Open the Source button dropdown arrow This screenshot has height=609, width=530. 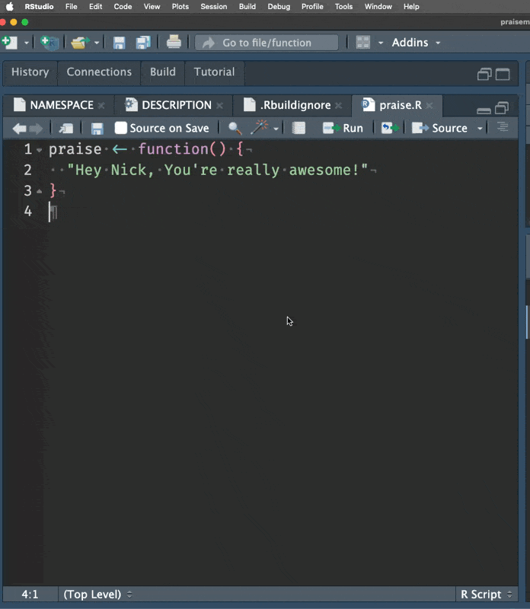(x=480, y=128)
